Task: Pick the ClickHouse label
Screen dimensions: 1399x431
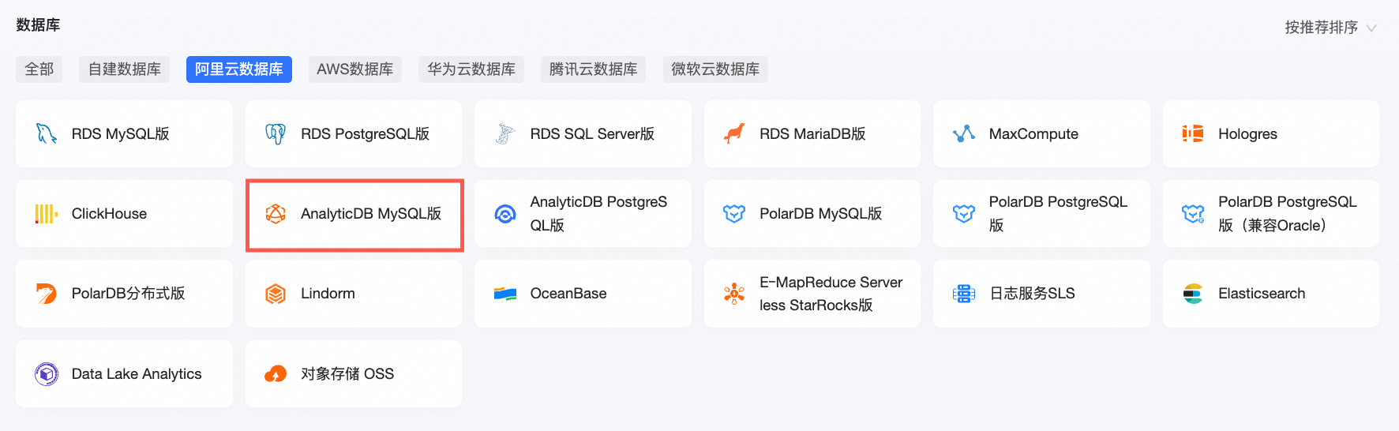Action: pos(109,214)
